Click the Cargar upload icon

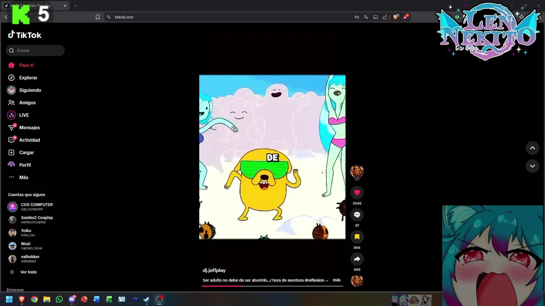11,153
